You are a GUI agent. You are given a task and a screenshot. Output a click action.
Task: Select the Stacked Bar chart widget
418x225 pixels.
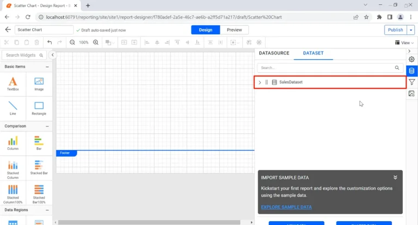point(39,168)
